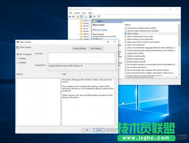Click icon of Allow Cortana list row
This screenshot has height=143, width=189.
(x=126, y=34)
